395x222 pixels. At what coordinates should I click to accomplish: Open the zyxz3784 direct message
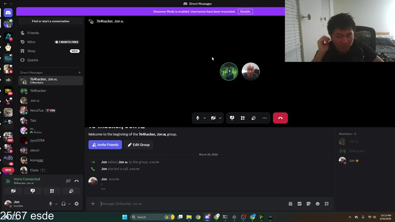[x=51, y=140]
